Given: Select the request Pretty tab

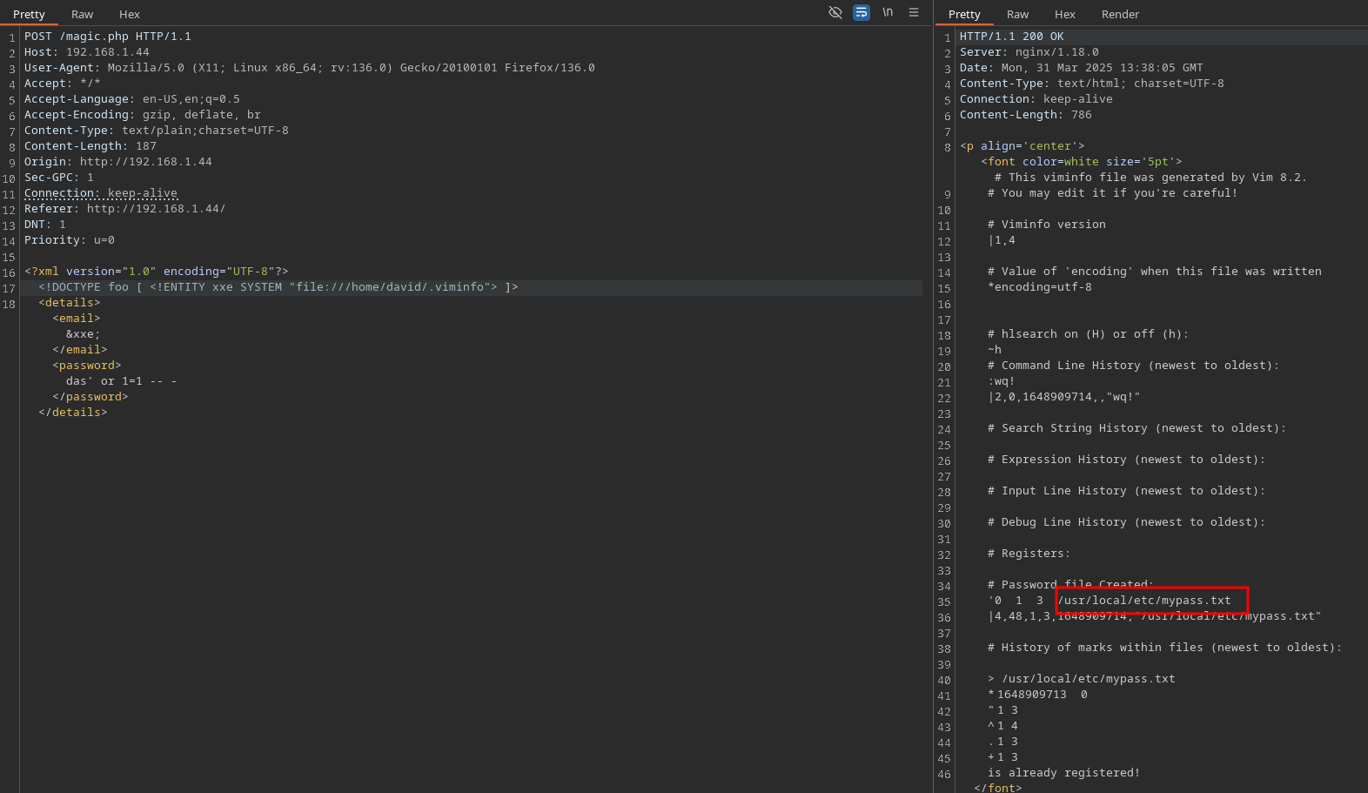Looking at the screenshot, I should click(x=29, y=14).
